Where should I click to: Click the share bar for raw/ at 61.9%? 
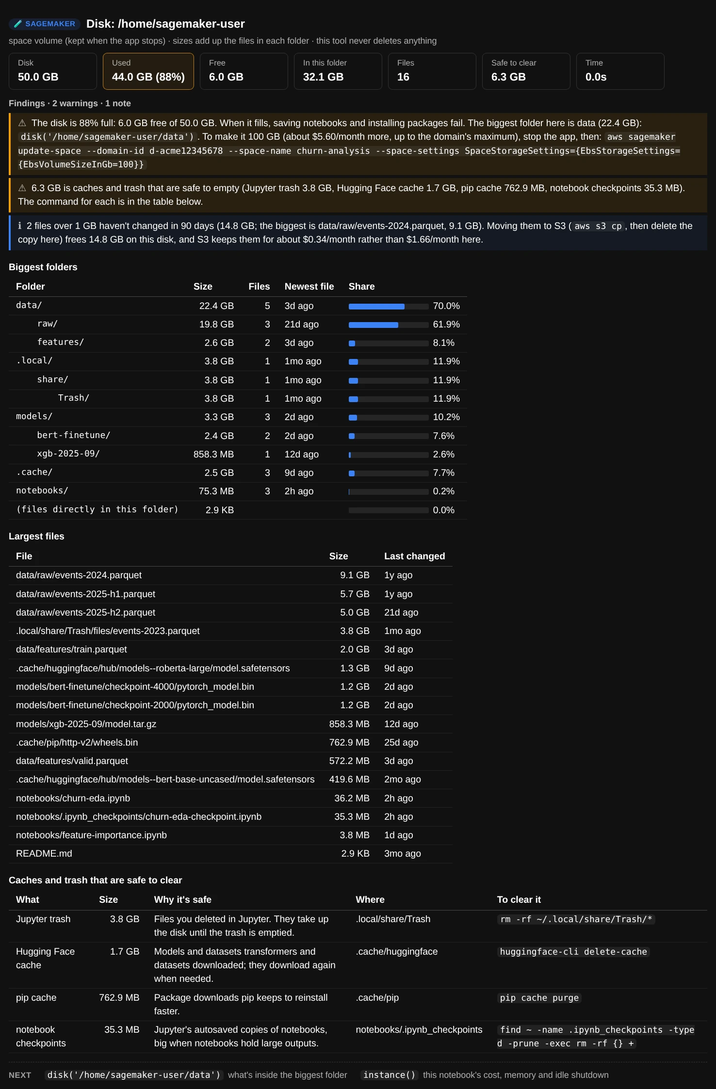point(389,325)
